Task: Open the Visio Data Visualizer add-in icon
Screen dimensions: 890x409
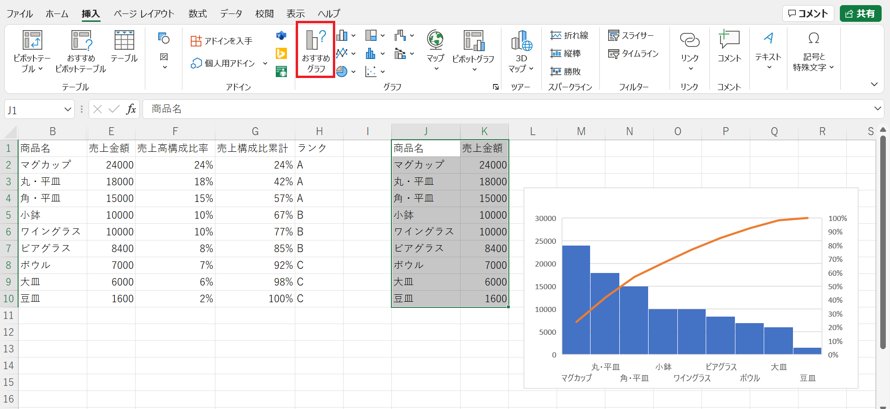Action: (281, 36)
